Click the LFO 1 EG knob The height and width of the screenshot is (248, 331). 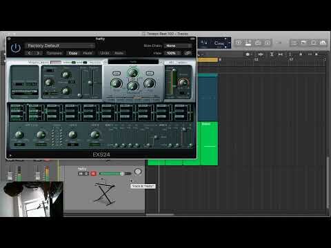pyautogui.click(x=19, y=135)
